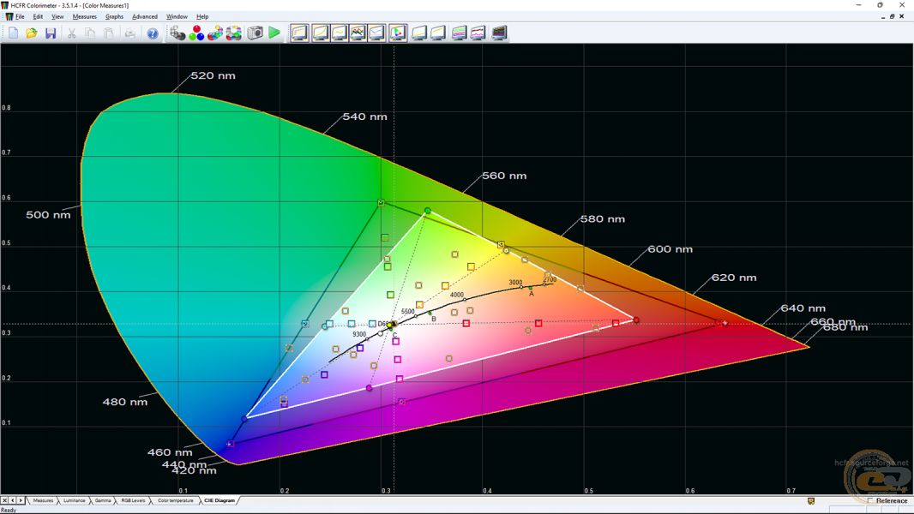914x514 pixels.
Task: Restore the inner document window
Action: (x=892, y=17)
